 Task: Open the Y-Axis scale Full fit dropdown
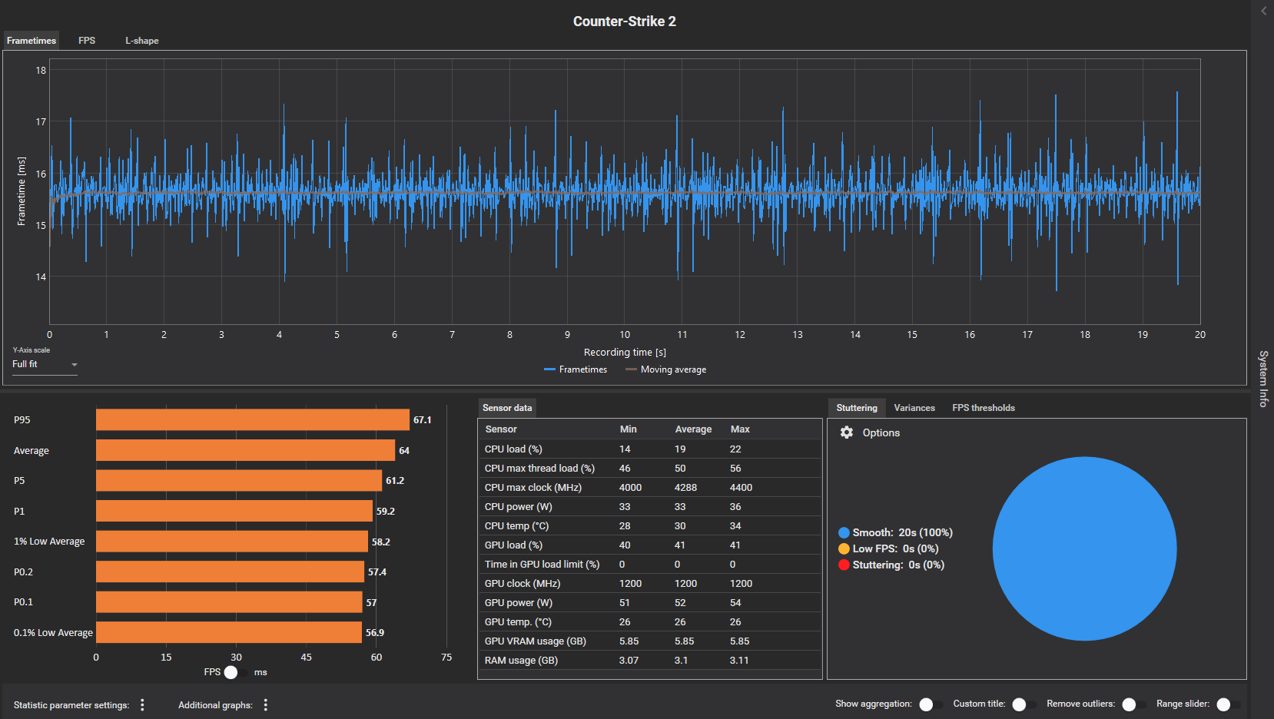coord(45,364)
